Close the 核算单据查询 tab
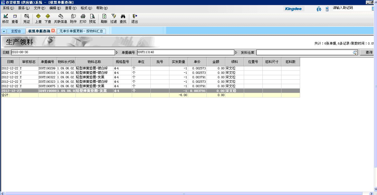This screenshot has height=195, width=377. [53, 31]
